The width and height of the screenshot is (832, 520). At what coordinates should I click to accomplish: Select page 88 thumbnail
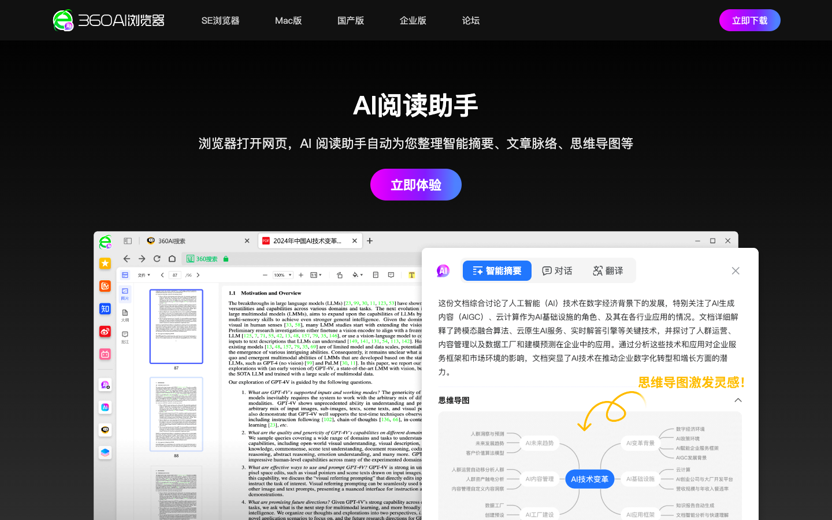click(x=176, y=414)
